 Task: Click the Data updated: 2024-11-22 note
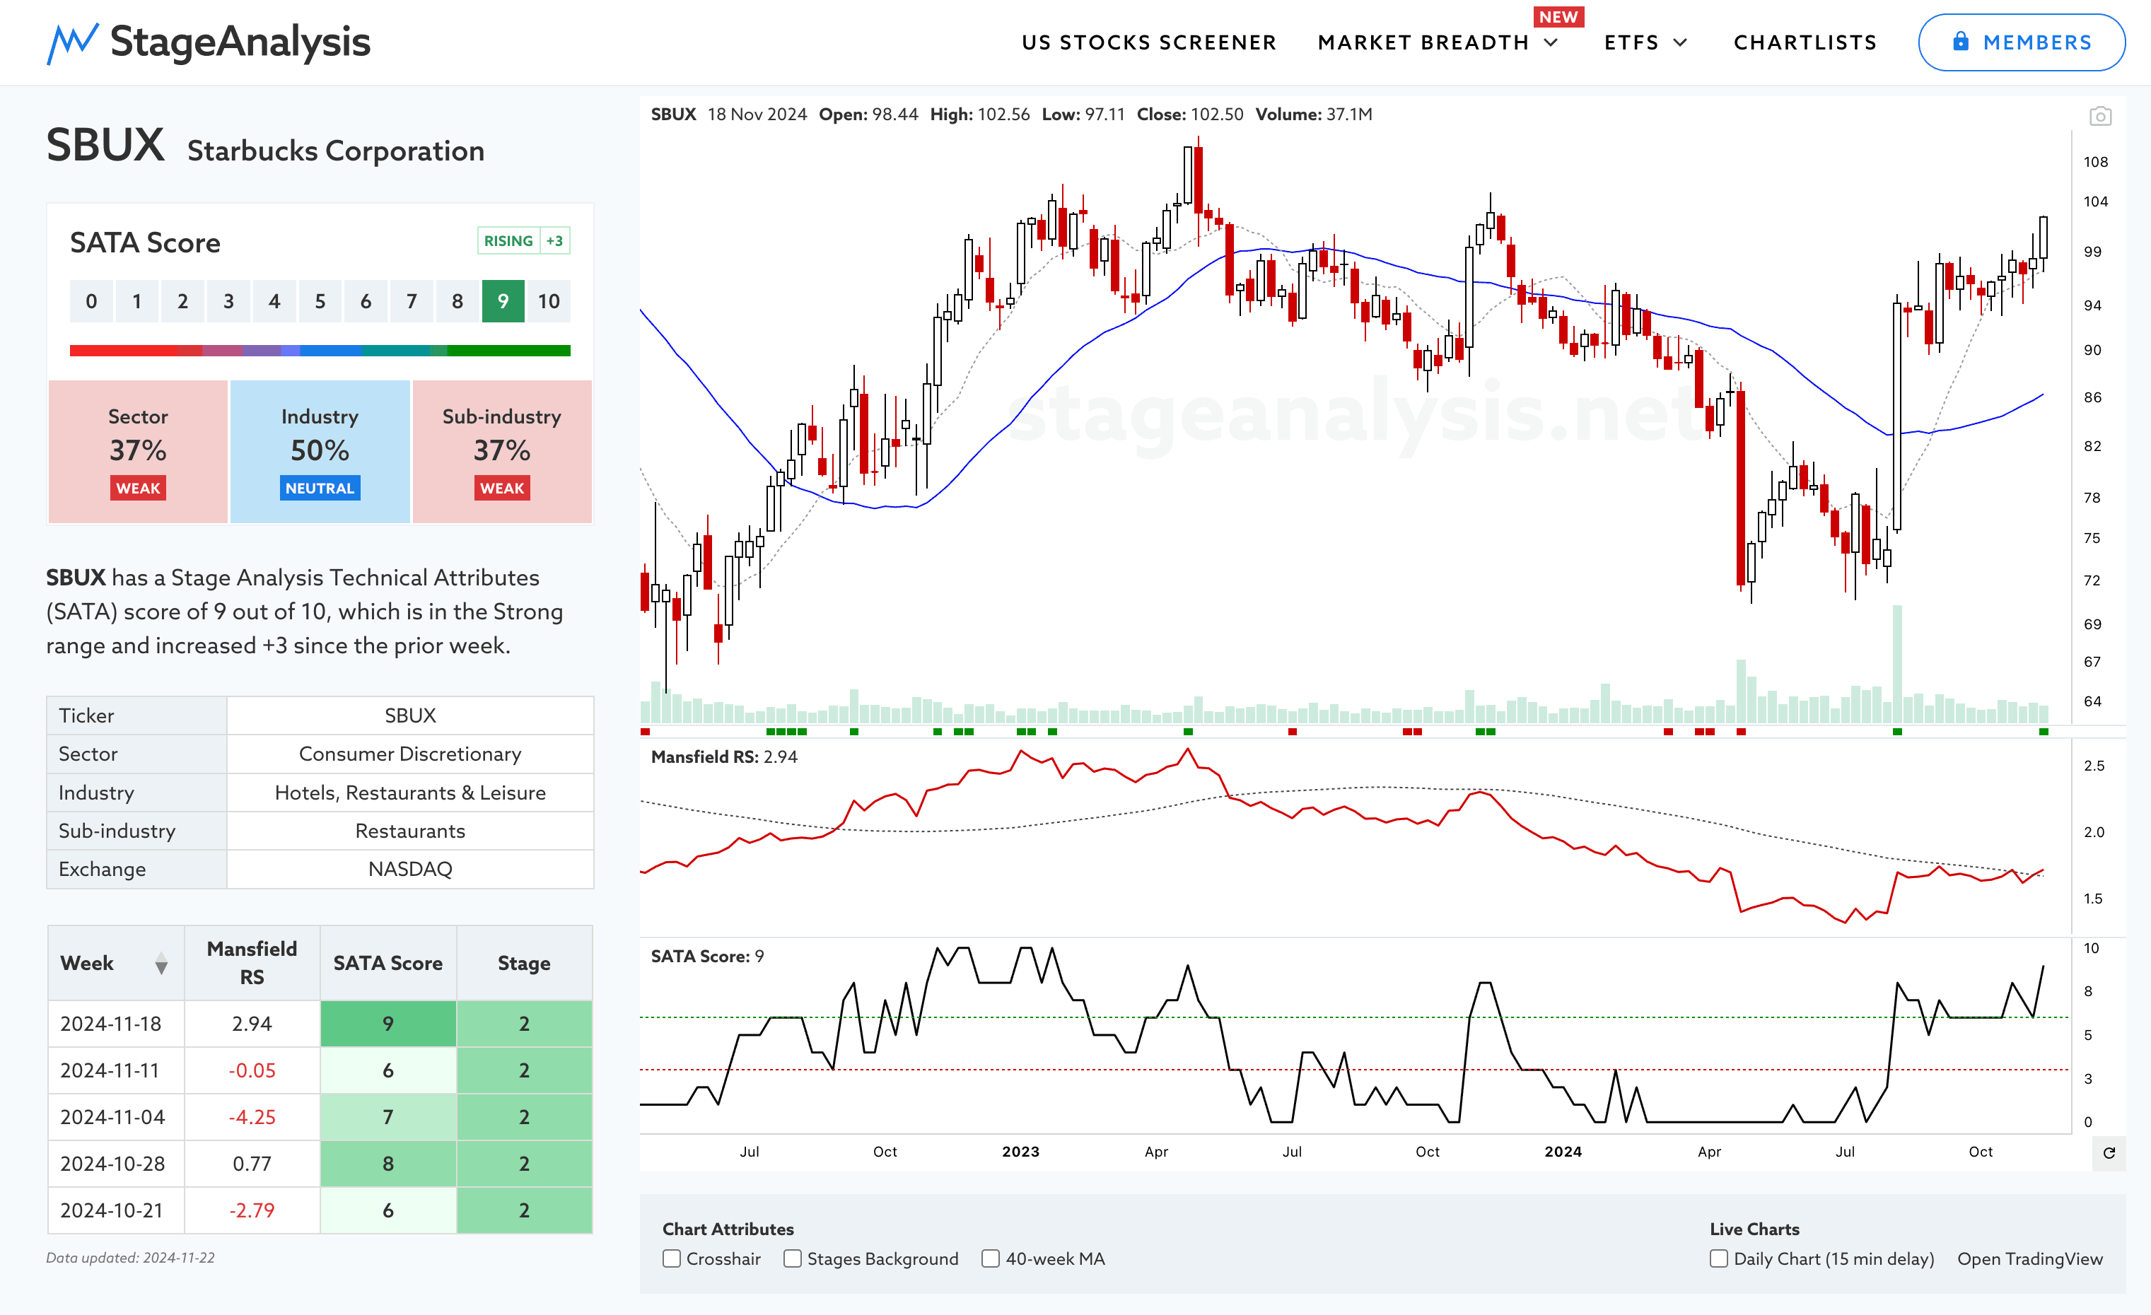pos(130,1258)
